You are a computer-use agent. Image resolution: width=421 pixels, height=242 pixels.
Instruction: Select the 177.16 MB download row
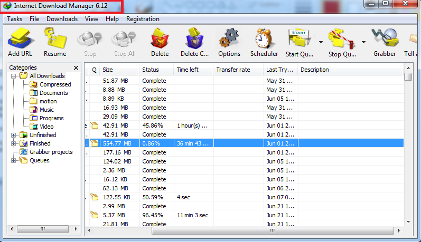245,152
